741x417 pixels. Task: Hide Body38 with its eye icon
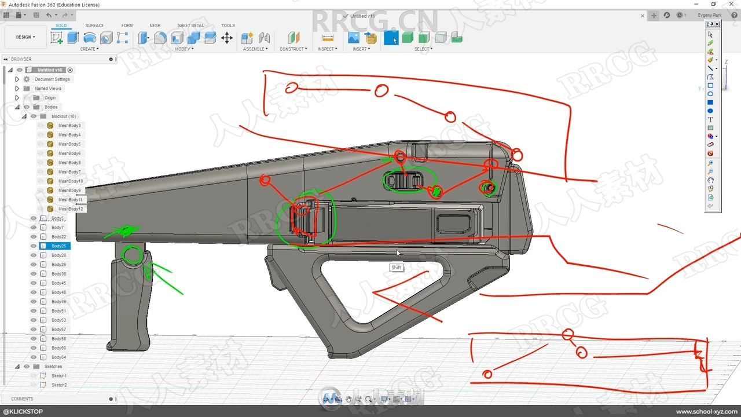(34, 274)
